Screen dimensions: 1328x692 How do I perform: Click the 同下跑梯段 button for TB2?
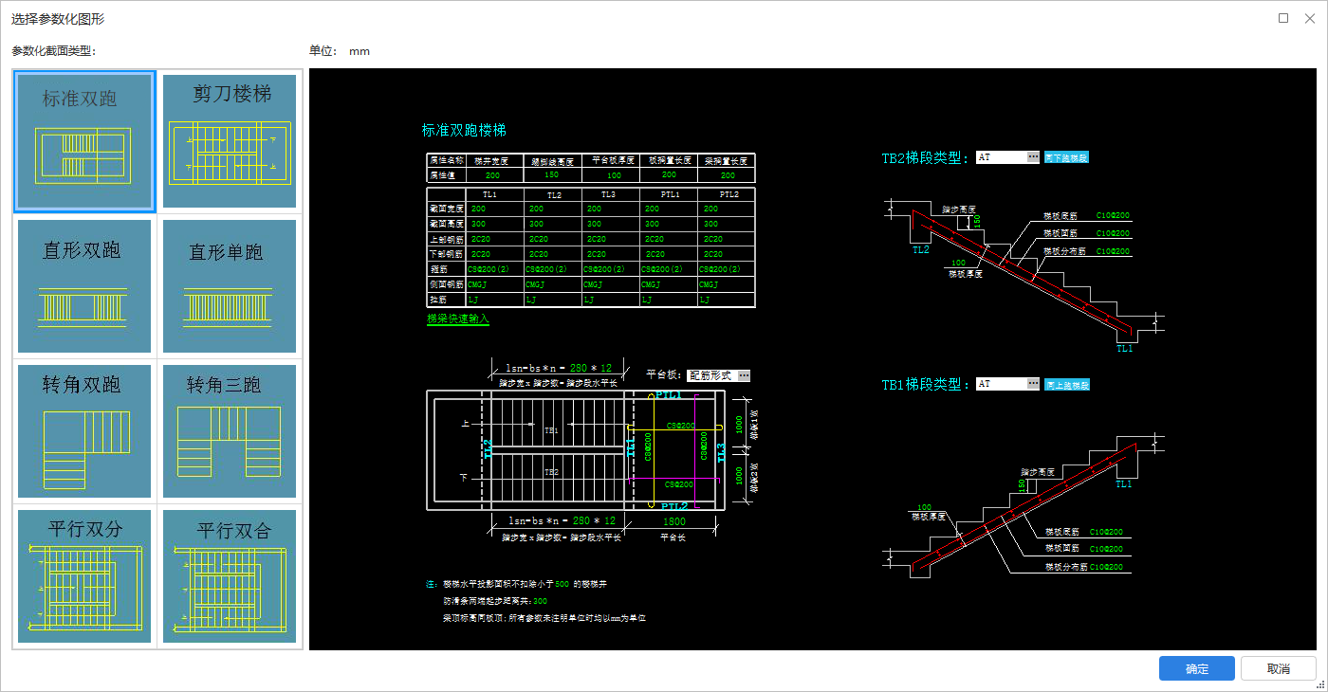1066,157
